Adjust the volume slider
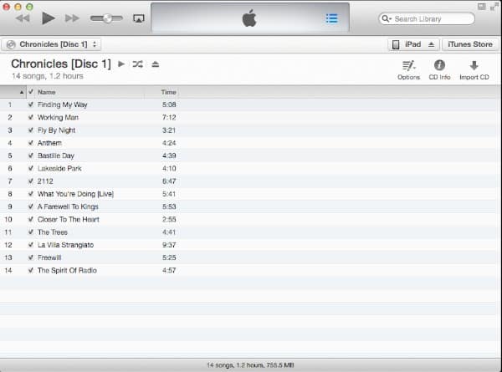The width and height of the screenshot is (502, 372). (x=106, y=18)
